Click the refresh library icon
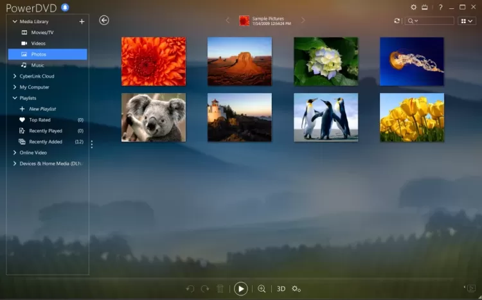This screenshot has height=300, width=482. click(x=397, y=21)
